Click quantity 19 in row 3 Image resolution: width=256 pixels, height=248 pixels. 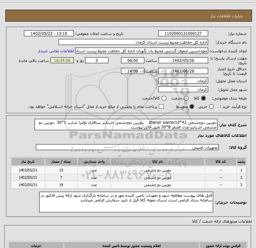click(61, 185)
